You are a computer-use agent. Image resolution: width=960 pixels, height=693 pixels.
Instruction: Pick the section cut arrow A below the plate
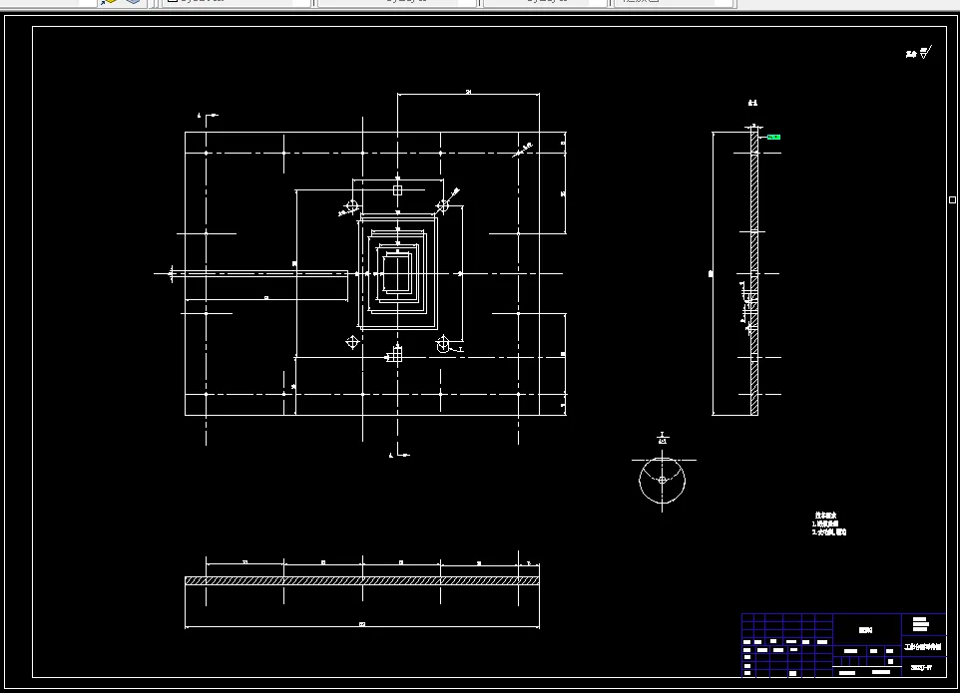point(399,455)
